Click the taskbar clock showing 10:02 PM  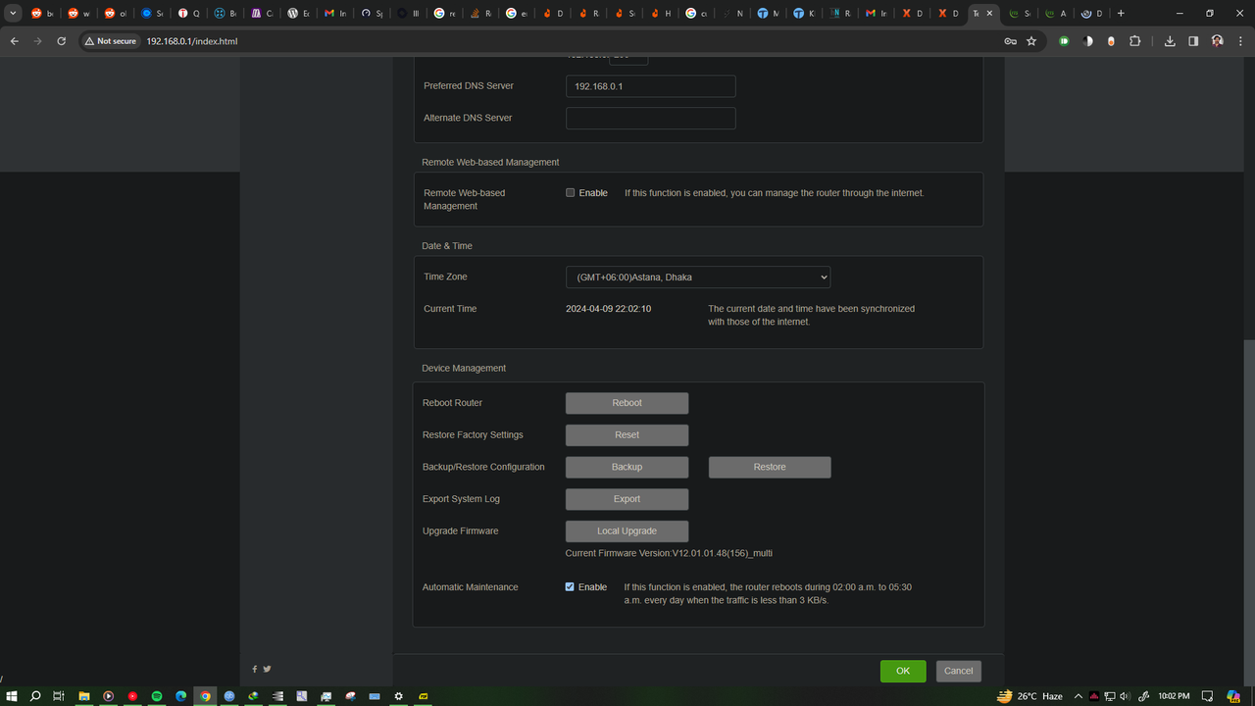click(x=1174, y=696)
